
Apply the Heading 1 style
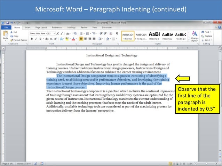154,36
